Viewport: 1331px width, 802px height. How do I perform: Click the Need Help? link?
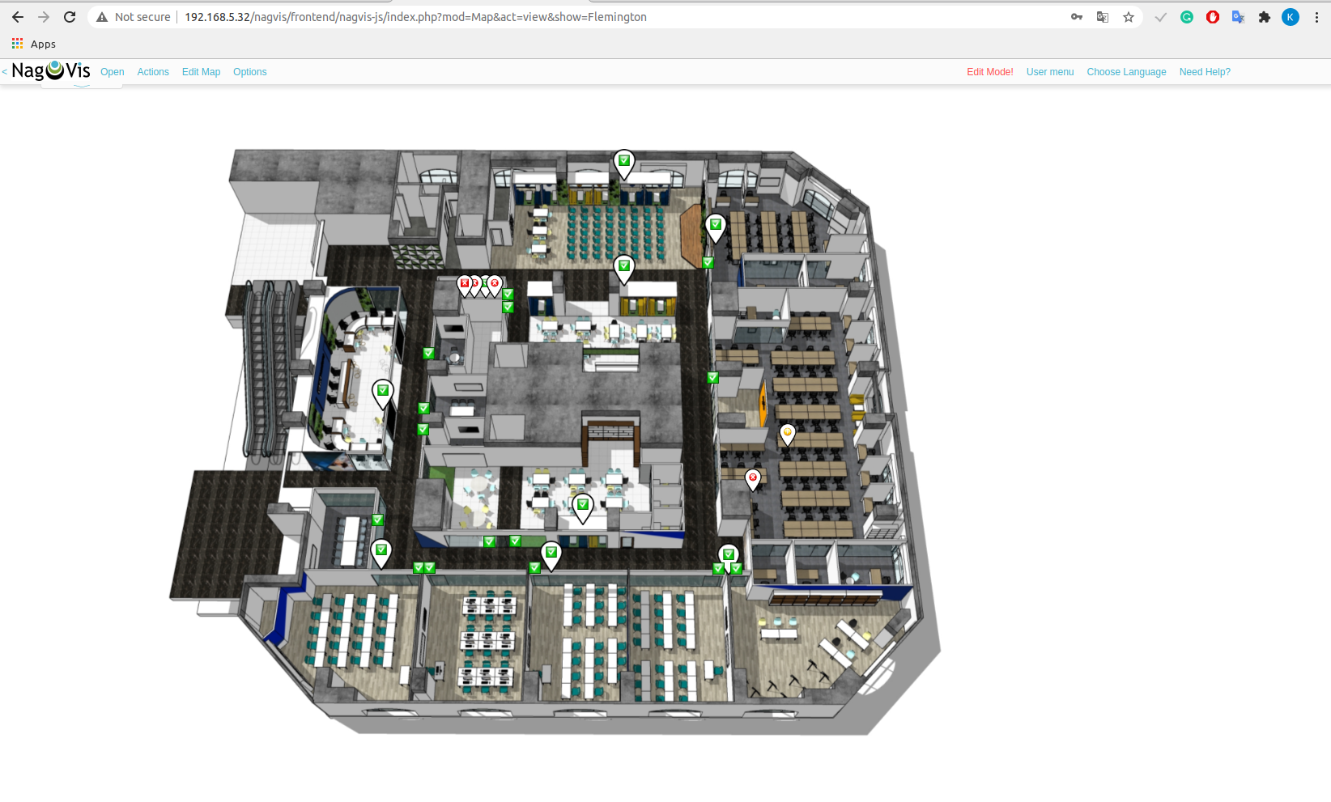(x=1205, y=72)
